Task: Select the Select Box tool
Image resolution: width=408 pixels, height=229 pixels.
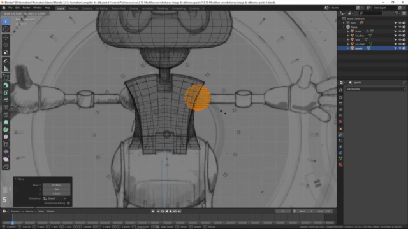Action: click(6, 22)
